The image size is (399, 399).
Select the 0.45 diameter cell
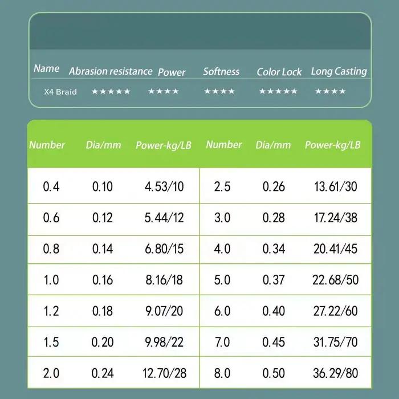click(274, 342)
